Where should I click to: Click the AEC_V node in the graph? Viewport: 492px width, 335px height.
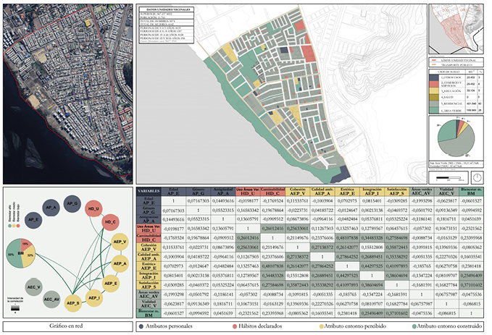click(x=34, y=287)
